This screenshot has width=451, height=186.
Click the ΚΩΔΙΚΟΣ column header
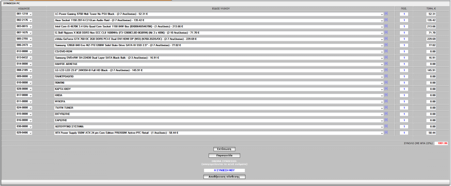pyautogui.click(x=24, y=8)
